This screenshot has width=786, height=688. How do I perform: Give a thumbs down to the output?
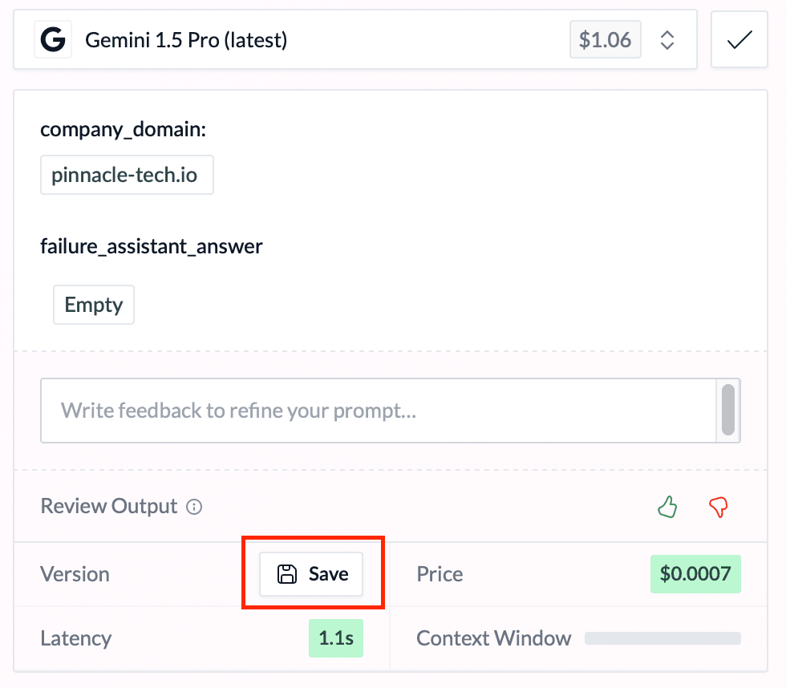click(x=718, y=507)
